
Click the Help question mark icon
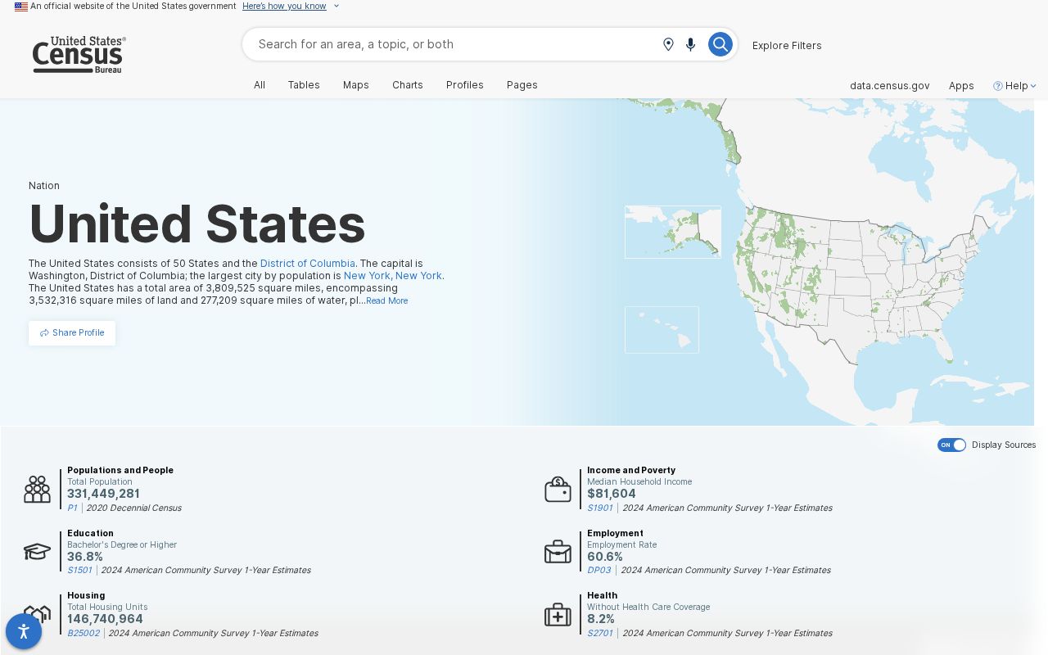coord(998,86)
